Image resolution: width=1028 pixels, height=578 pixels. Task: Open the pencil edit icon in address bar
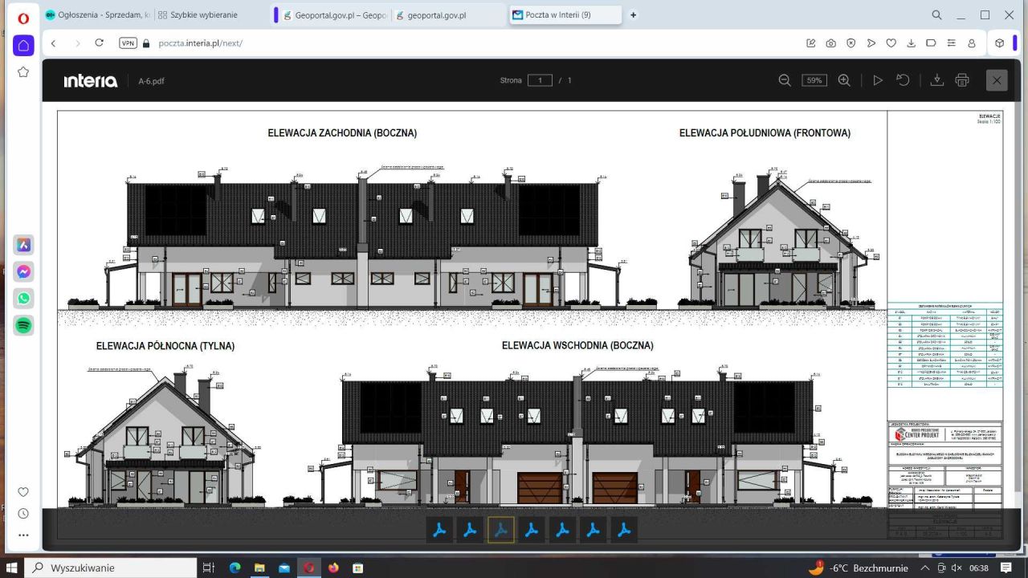click(x=811, y=43)
